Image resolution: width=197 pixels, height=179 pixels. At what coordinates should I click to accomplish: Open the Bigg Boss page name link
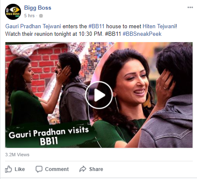[x=38, y=8]
